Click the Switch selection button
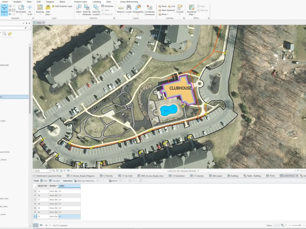The width and height of the screenshot is (306, 229). coord(113,180)
